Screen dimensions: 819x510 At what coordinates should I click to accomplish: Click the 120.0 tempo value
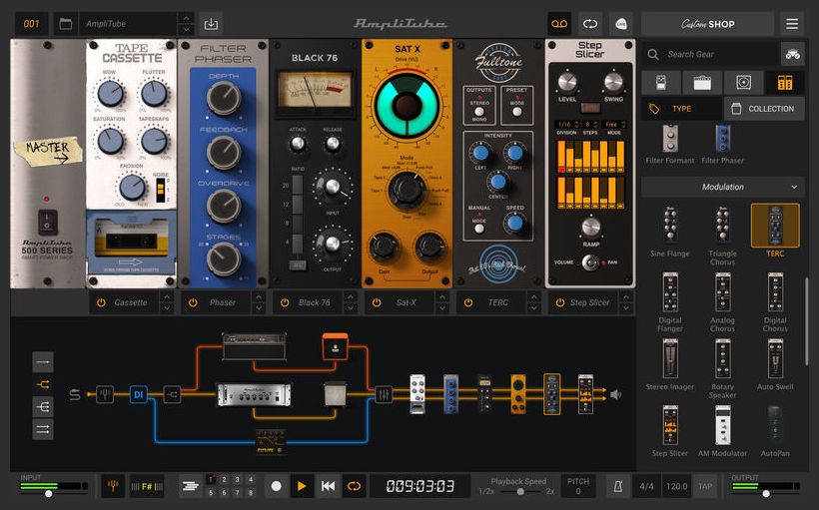676,486
